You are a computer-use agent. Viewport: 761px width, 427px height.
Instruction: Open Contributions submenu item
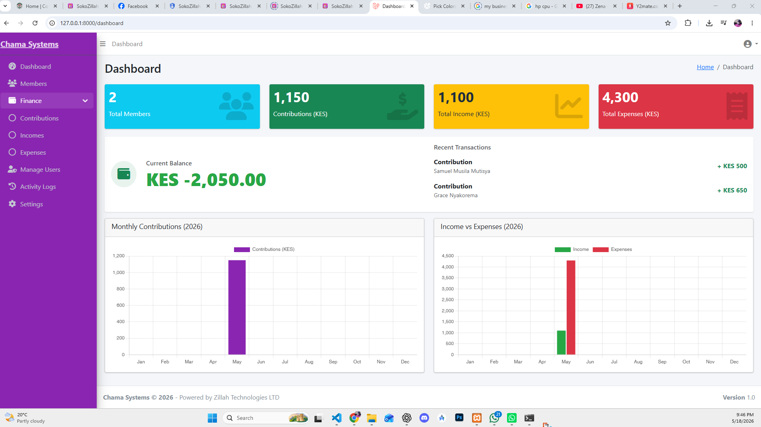[x=39, y=118]
